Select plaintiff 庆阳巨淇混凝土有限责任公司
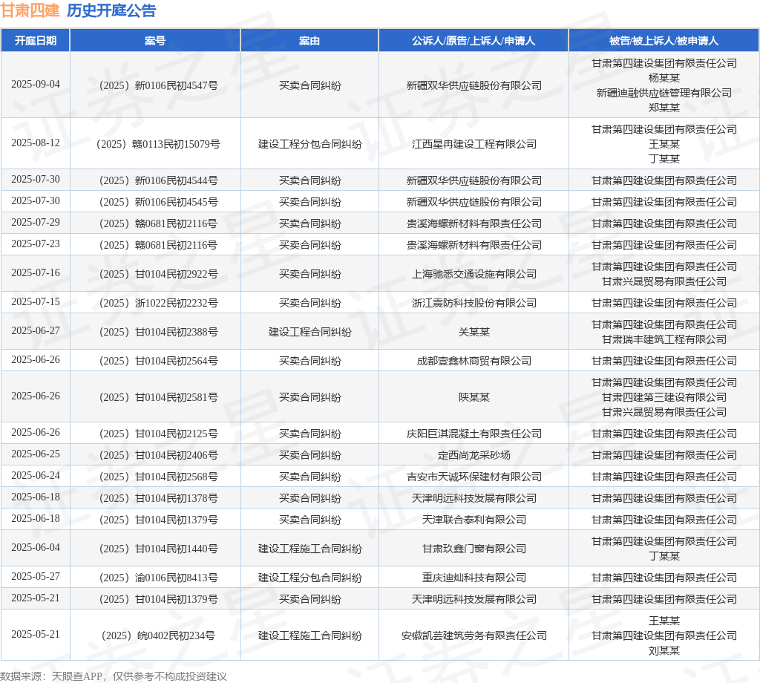This screenshot has height=683, width=760. pos(474,434)
